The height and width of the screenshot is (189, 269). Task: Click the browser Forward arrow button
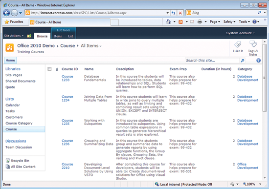14,13
